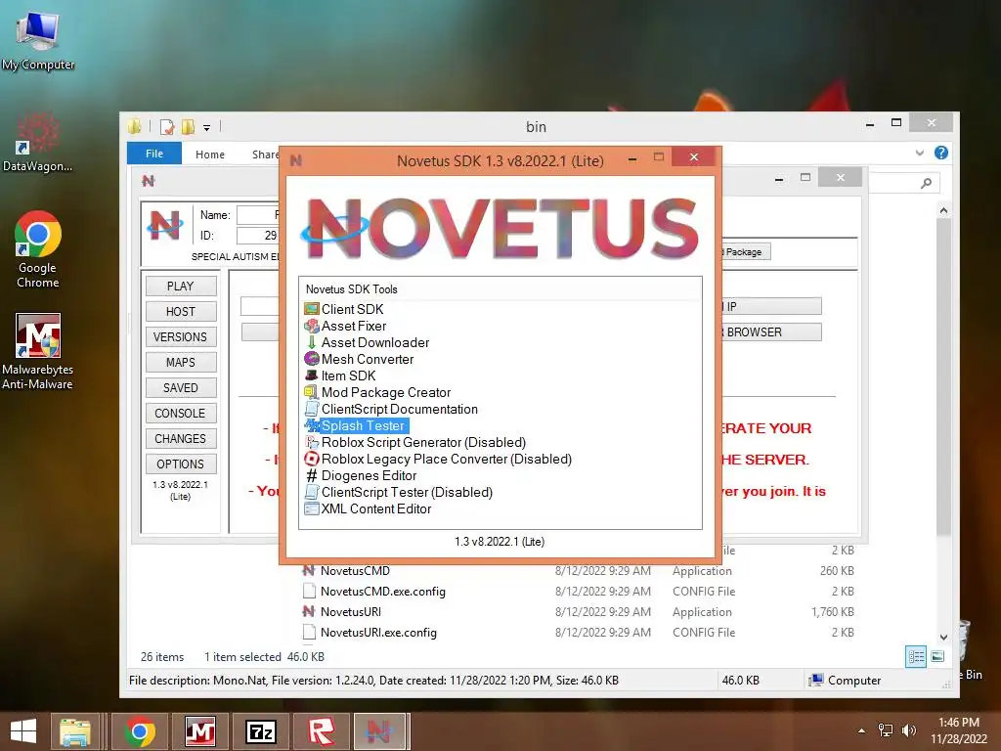Viewport: 1001px width, 751px height.
Task: Click XML Content Editor icon
Action: [312, 508]
